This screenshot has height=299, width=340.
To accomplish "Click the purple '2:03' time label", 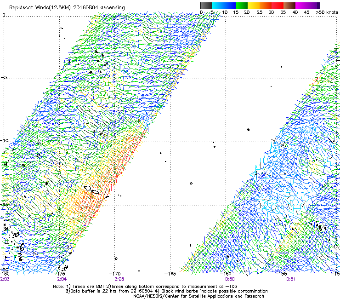I will click(x=5, y=279).
